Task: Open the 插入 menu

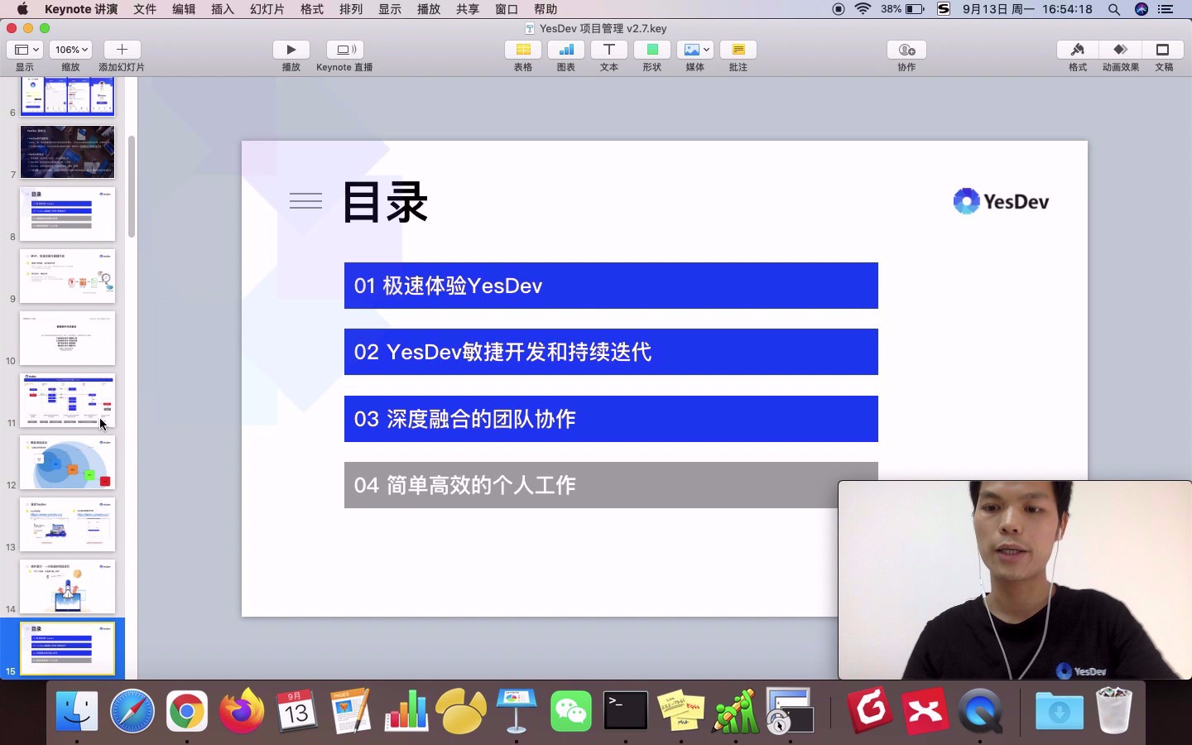Action: coord(223,9)
